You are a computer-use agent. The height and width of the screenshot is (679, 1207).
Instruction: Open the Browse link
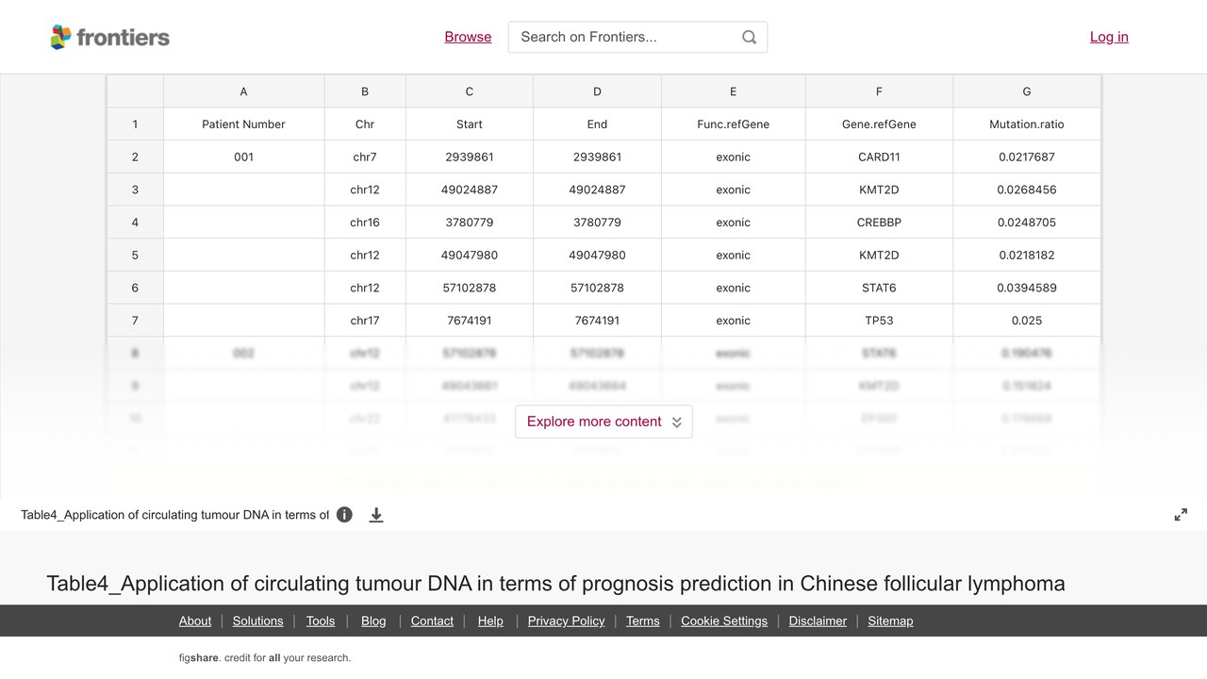tap(468, 37)
